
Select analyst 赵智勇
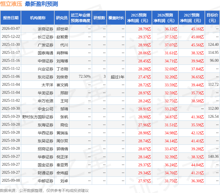62,37
